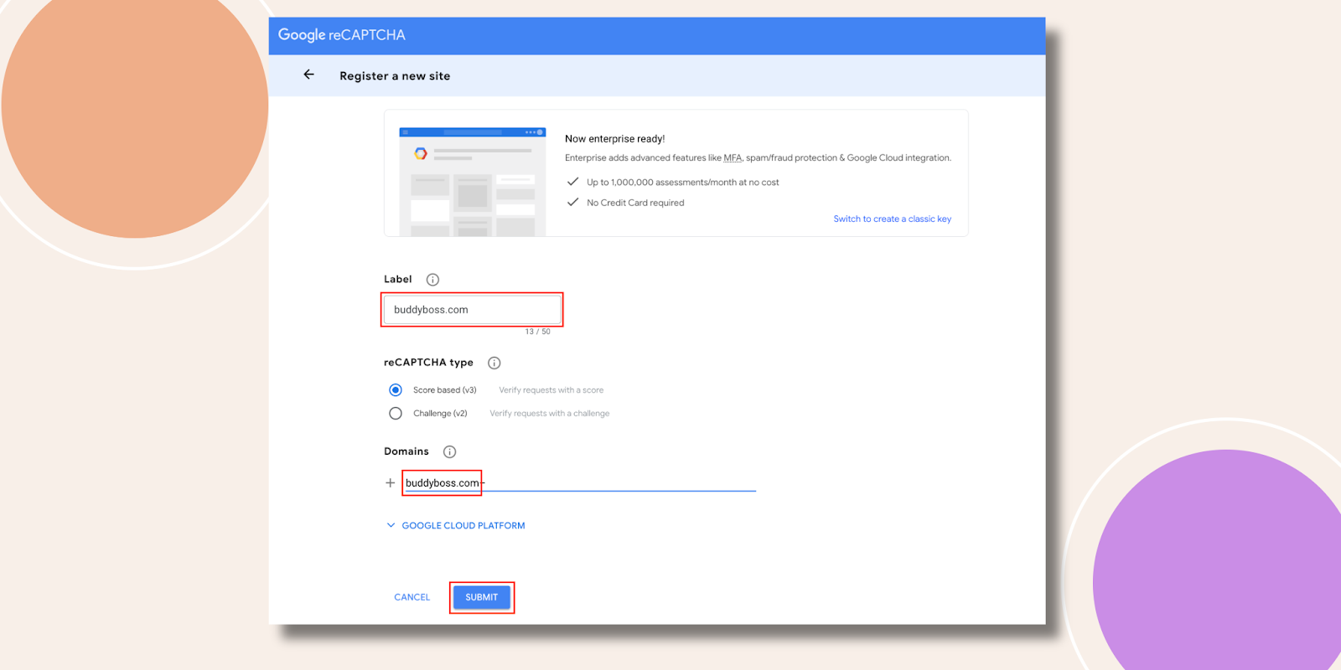Click the checkmark beside No Credit Card required
This screenshot has width=1341, height=670.
[x=573, y=203]
